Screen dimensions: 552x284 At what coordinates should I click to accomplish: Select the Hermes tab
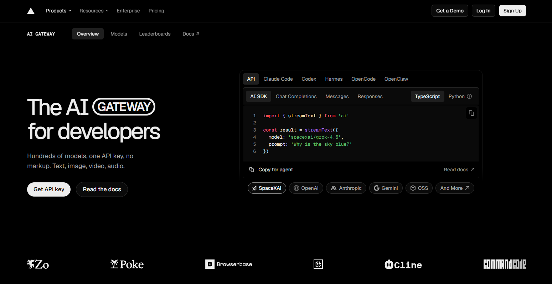pyautogui.click(x=334, y=79)
